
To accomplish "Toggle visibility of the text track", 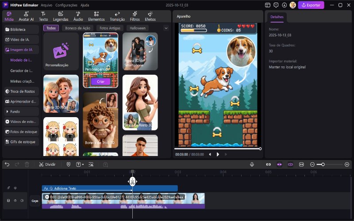I will [15, 188].
